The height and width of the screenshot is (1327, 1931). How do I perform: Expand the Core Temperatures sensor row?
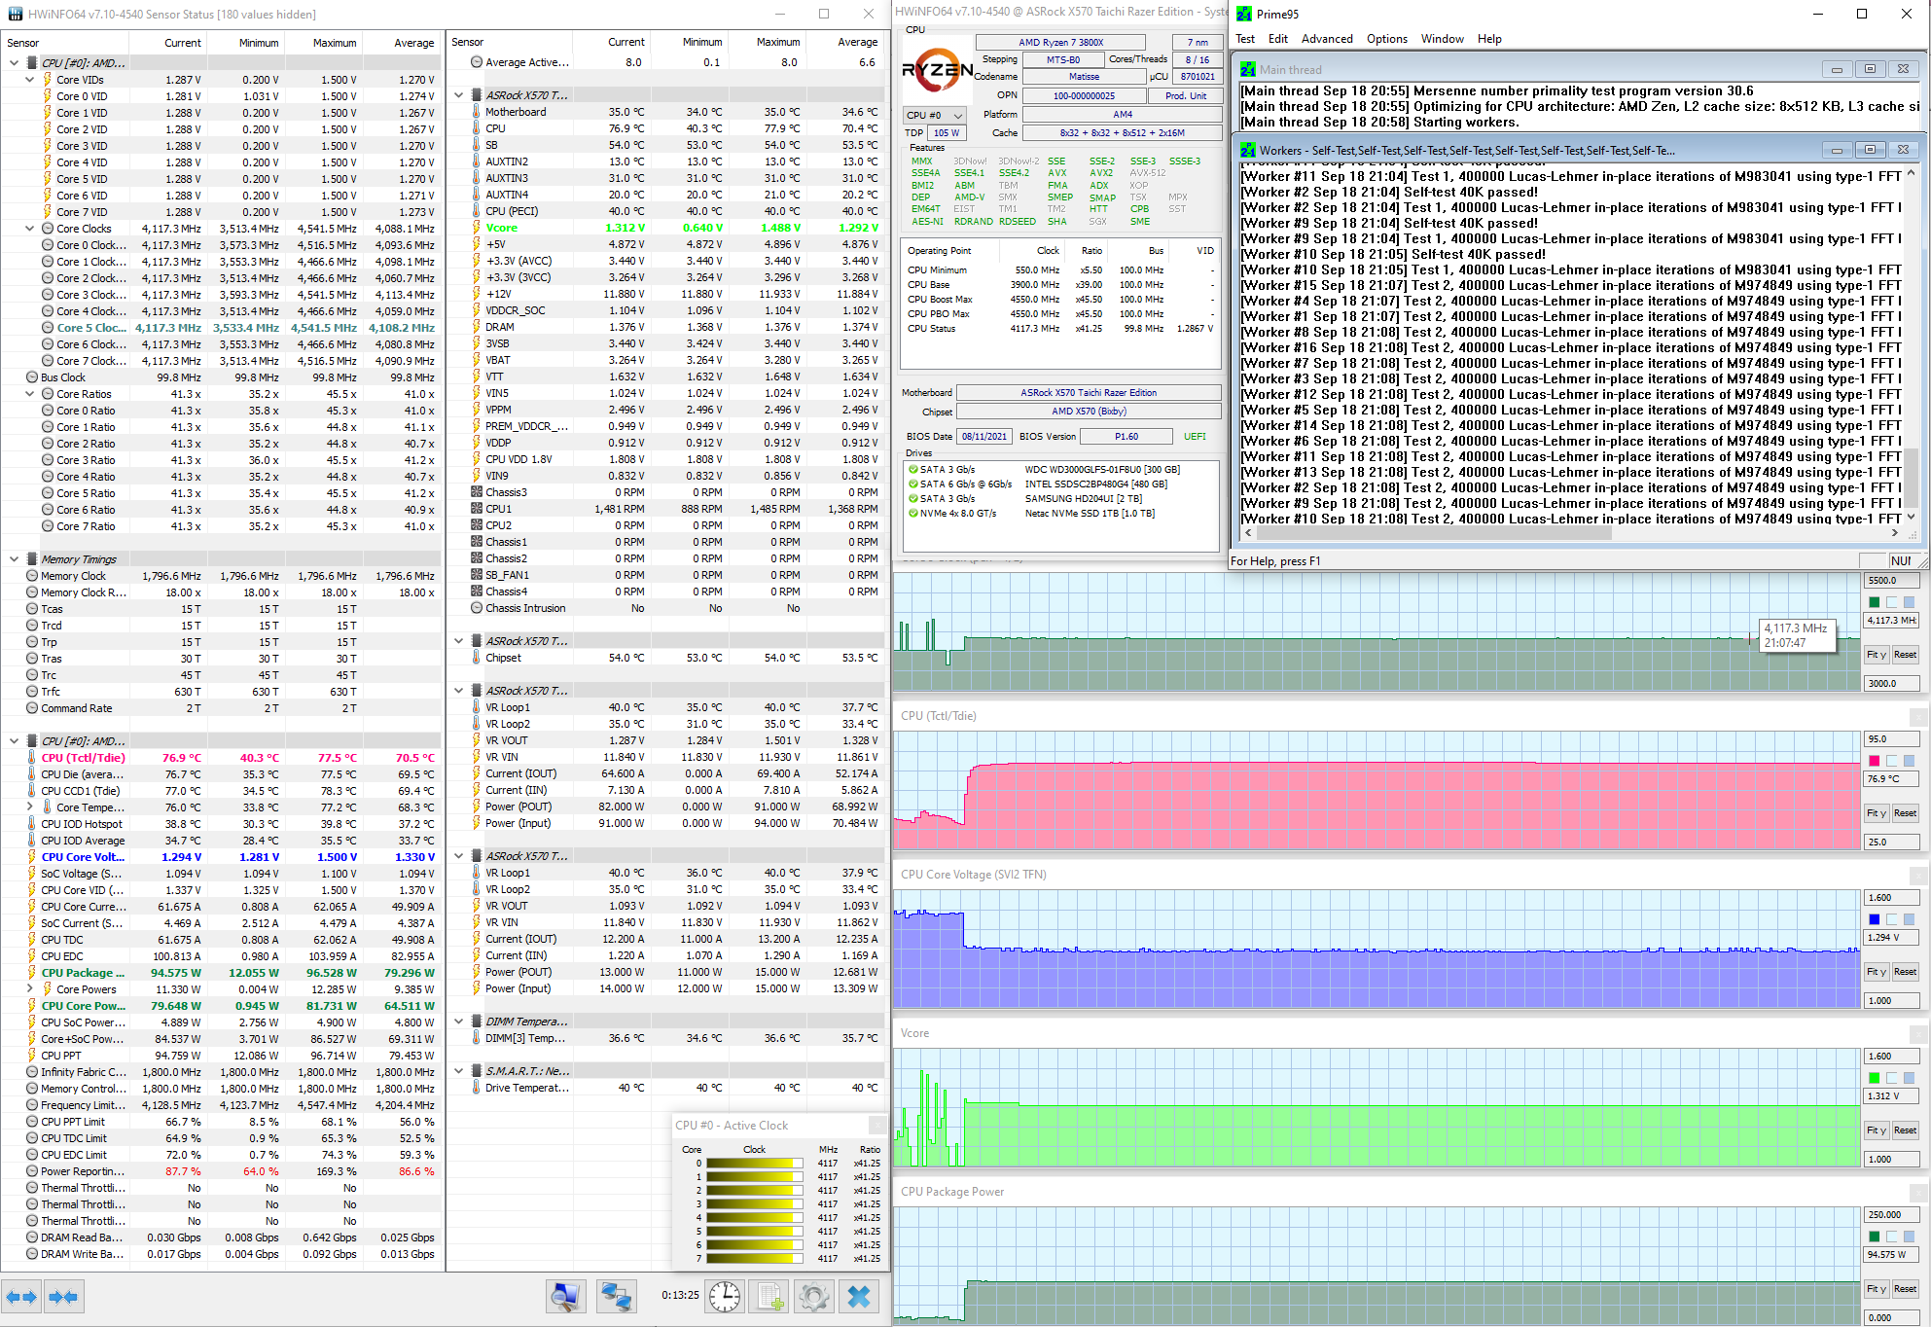click(x=30, y=807)
